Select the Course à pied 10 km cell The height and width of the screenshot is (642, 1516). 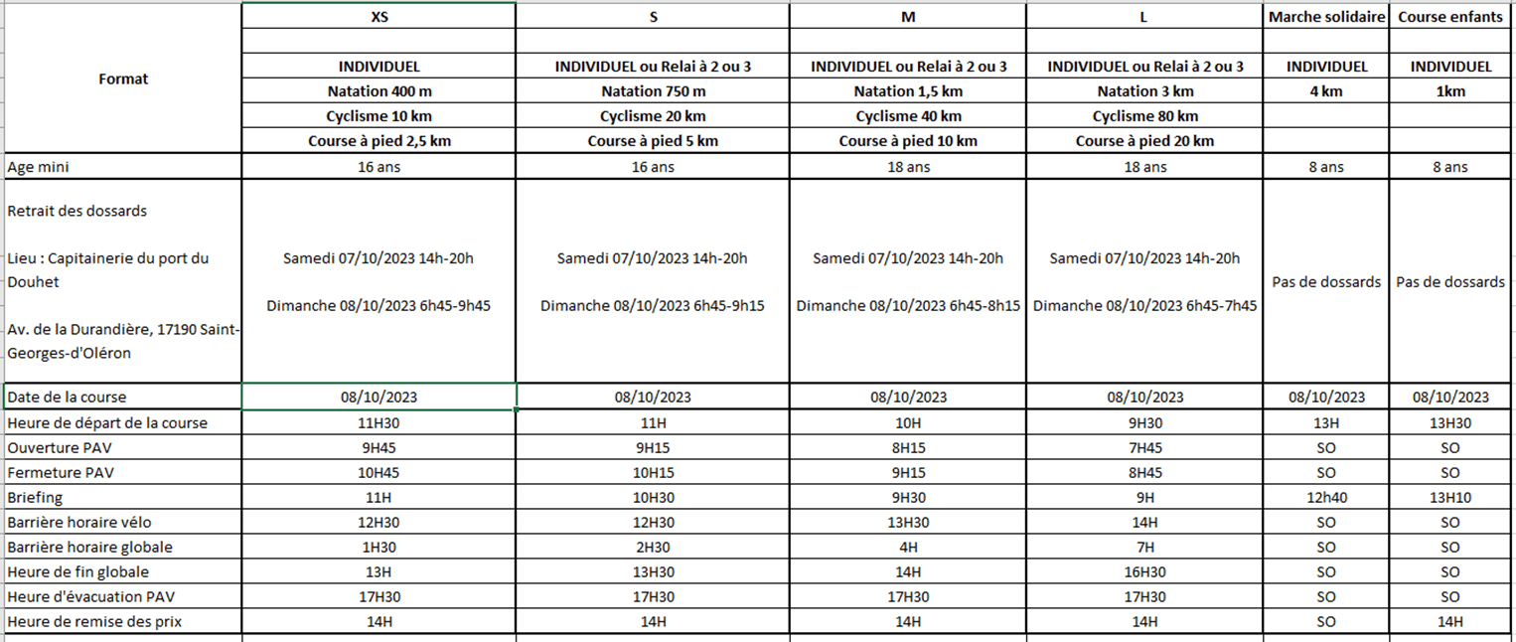click(907, 141)
